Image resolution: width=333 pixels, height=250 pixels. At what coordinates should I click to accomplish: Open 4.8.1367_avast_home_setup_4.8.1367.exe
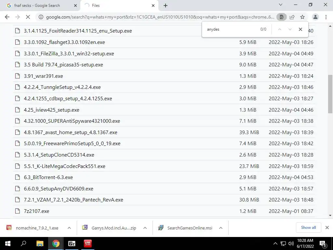[71, 132]
